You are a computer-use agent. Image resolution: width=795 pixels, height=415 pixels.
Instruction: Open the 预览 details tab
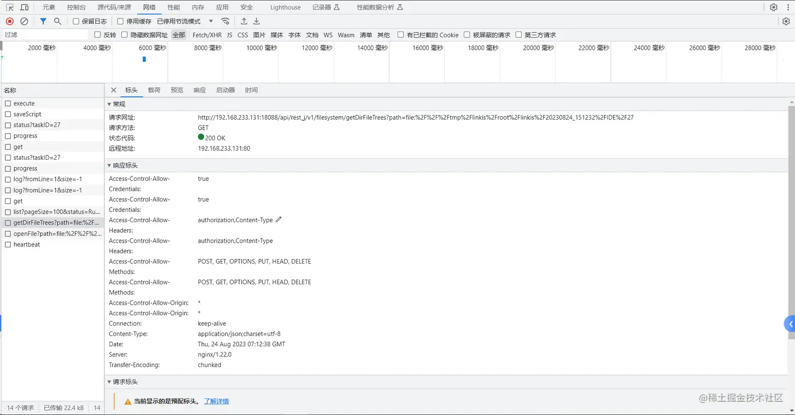pos(177,90)
